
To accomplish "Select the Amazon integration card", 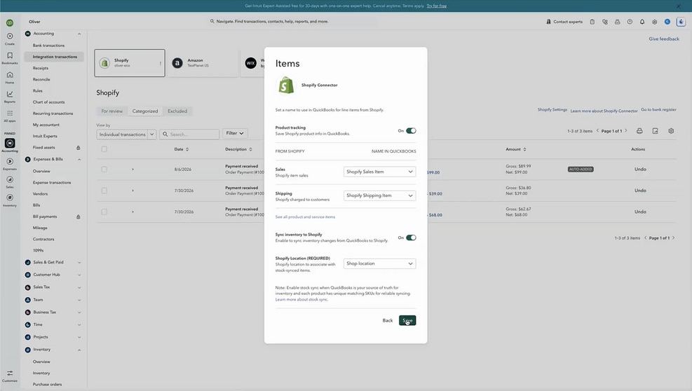I will (x=203, y=63).
